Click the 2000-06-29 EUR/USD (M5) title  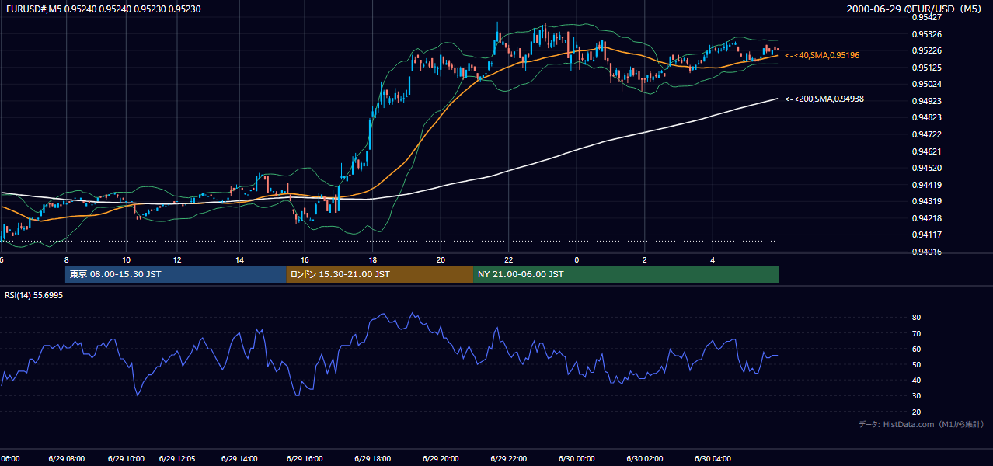[x=915, y=9]
